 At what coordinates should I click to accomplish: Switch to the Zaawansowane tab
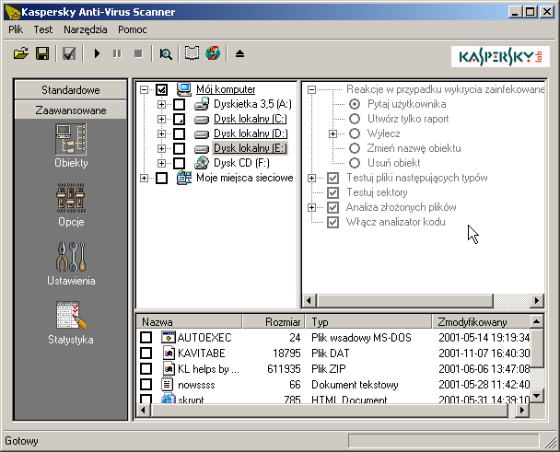tap(71, 110)
